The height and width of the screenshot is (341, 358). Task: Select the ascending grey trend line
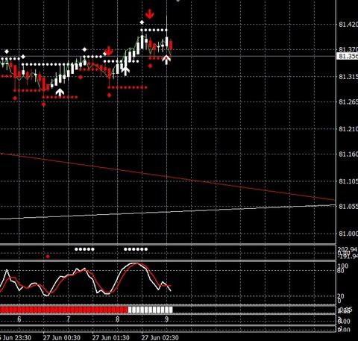pyautogui.click(x=168, y=212)
